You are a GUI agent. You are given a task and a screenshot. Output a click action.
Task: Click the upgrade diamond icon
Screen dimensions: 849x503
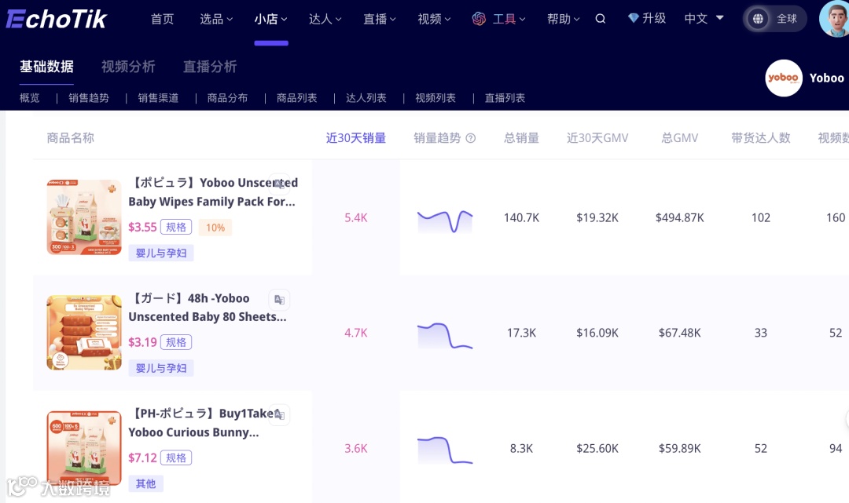(633, 18)
